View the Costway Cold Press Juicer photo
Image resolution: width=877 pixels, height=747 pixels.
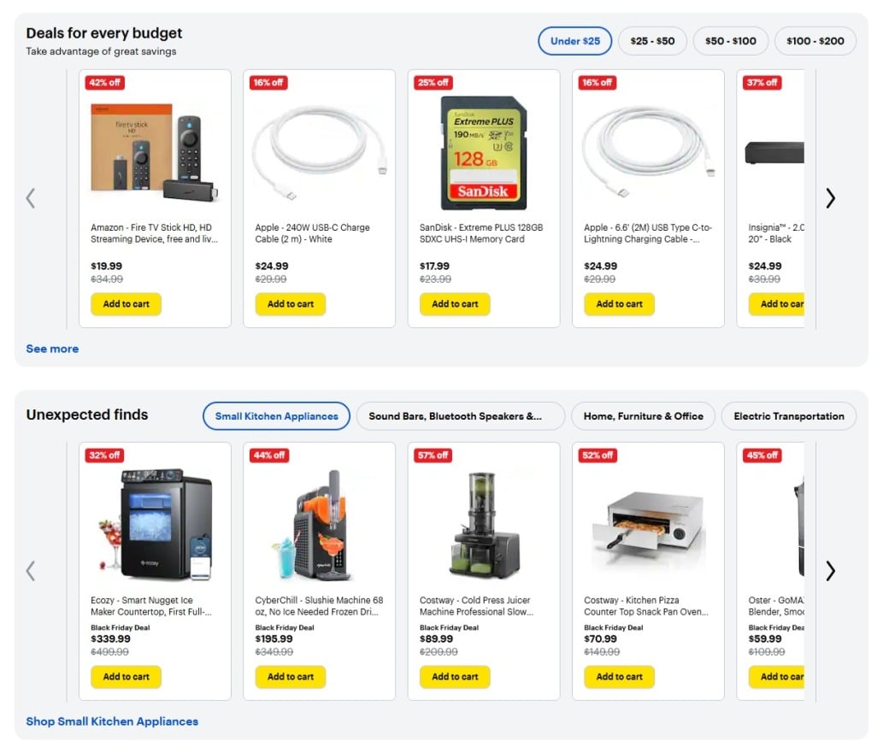(x=484, y=524)
